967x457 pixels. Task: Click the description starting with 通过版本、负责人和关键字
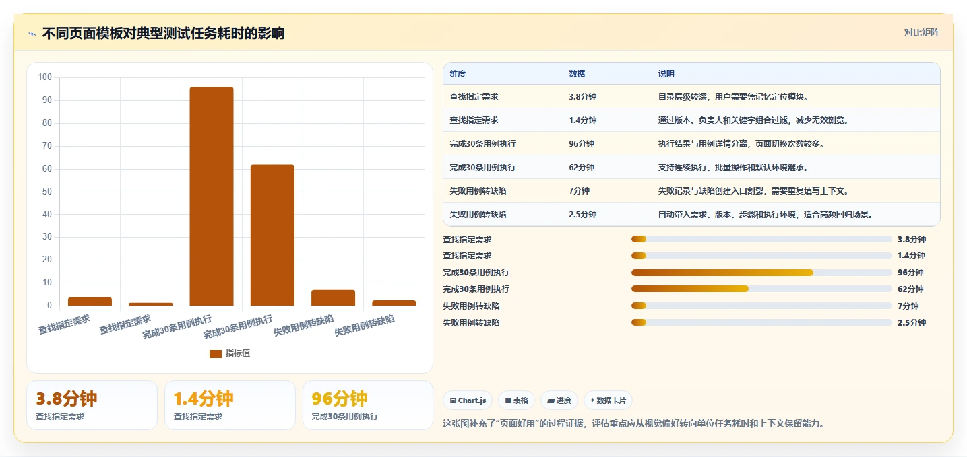click(753, 120)
